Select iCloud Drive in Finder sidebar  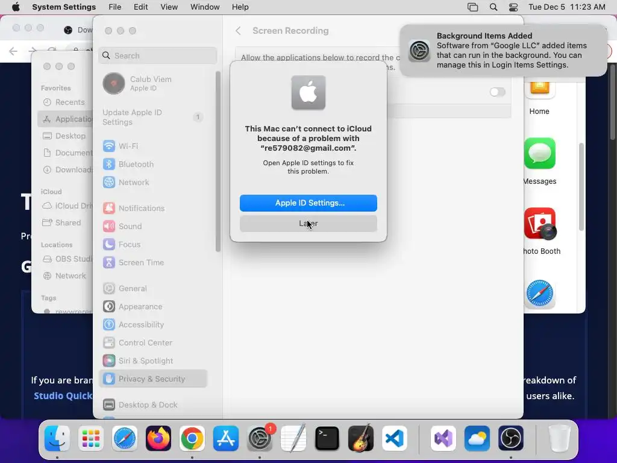coord(65,206)
